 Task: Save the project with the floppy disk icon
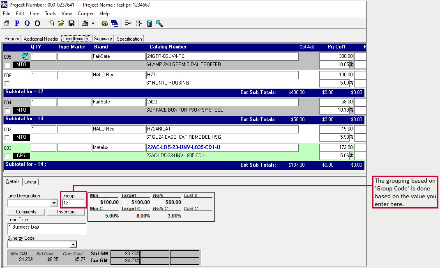click(71, 23)
